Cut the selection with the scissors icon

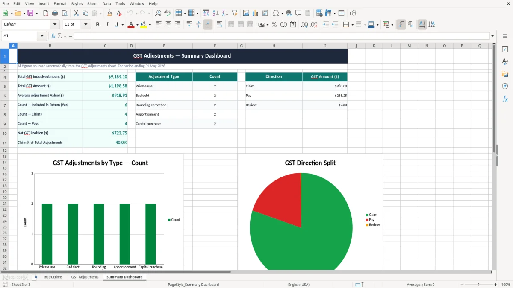click(76, 13)
